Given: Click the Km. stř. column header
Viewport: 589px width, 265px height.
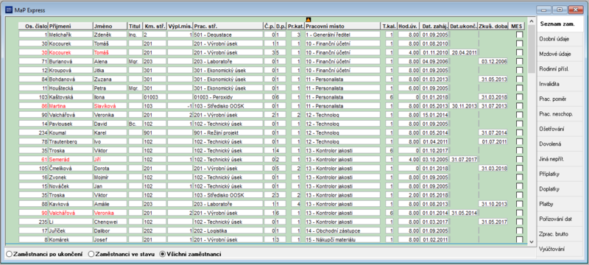Looking at the screenshot, I should 155,26.
